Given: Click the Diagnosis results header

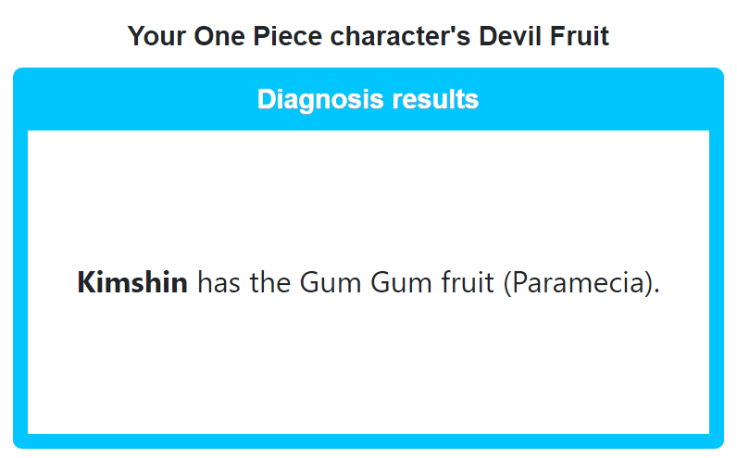Looking at the screenshot, I should pos(368,99).
